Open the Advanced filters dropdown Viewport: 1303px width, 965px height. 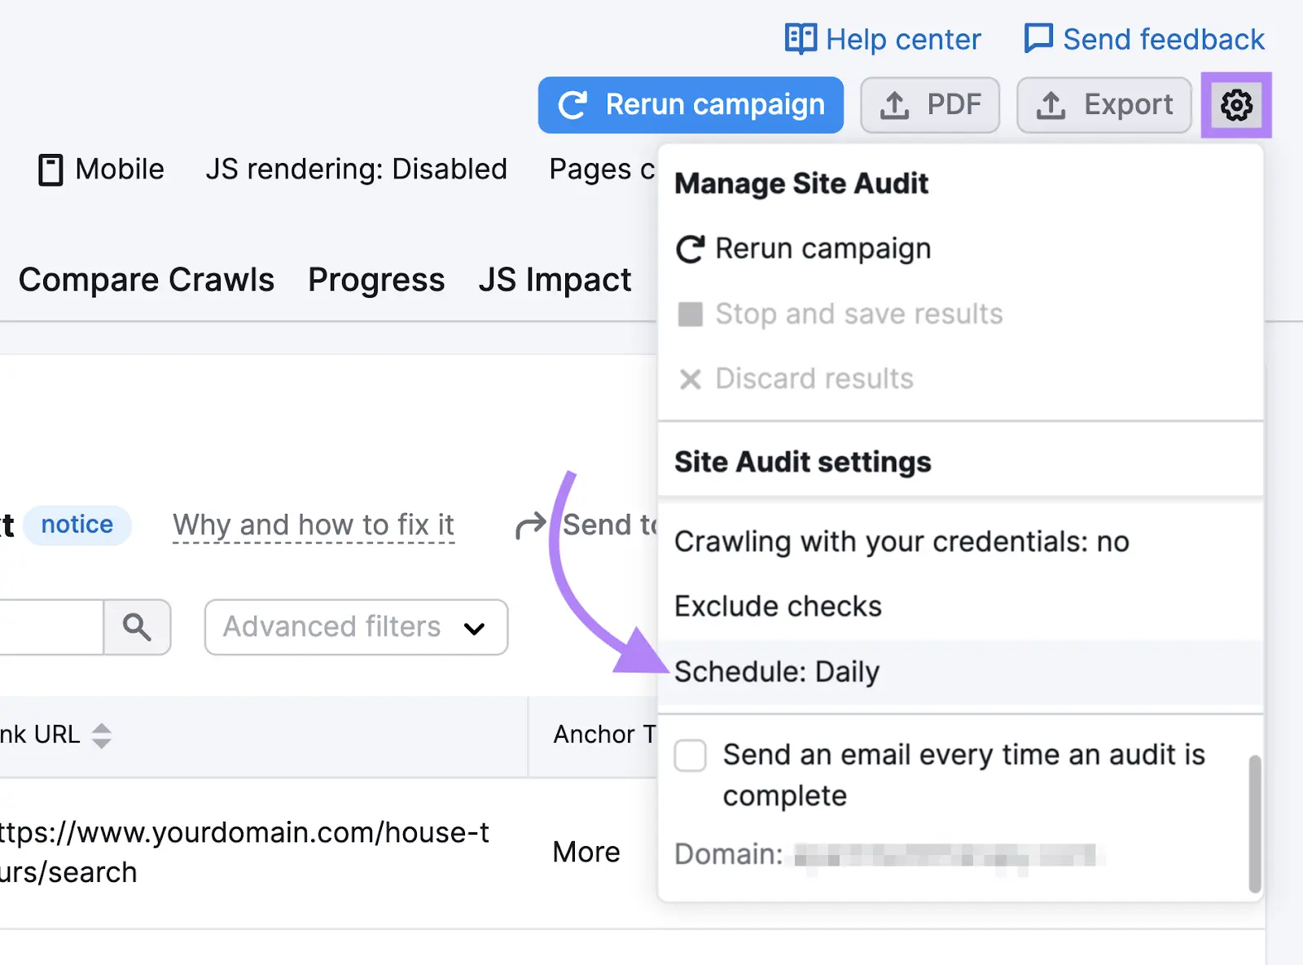click(x=355, y=627)
